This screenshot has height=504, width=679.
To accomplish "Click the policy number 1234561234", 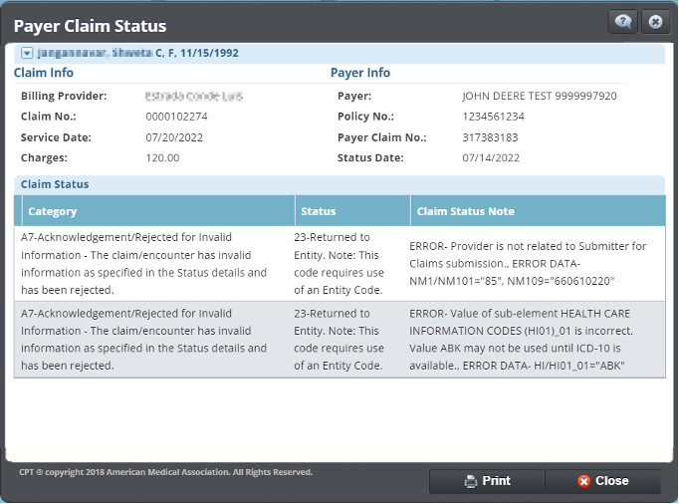I will [x=494, y=117].
